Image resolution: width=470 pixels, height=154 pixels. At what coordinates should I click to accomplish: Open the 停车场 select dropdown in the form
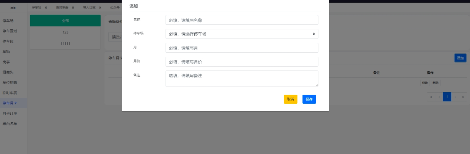click(242, 34)
